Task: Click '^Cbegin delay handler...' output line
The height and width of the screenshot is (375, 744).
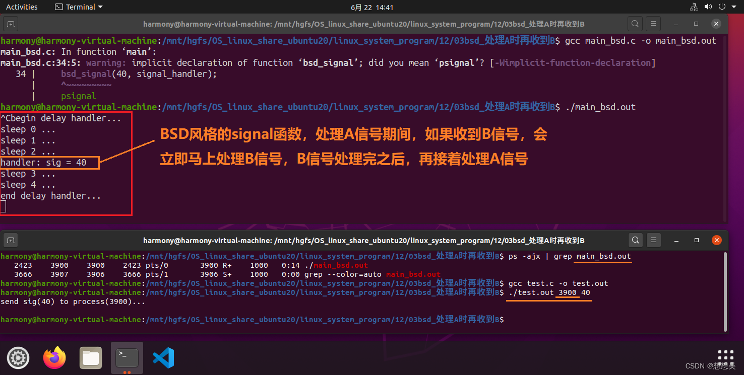Action: coord(61,118)
